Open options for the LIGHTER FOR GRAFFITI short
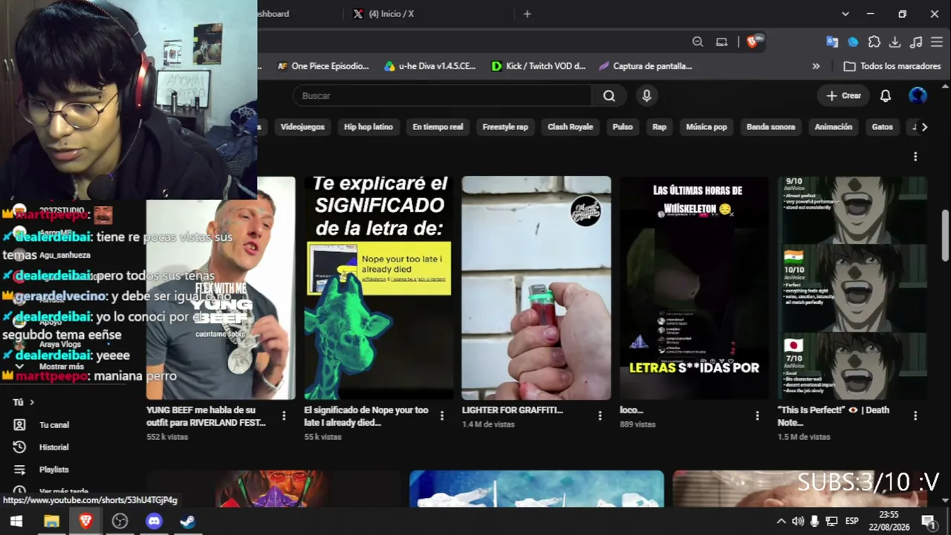 click(x=600, y=416)
